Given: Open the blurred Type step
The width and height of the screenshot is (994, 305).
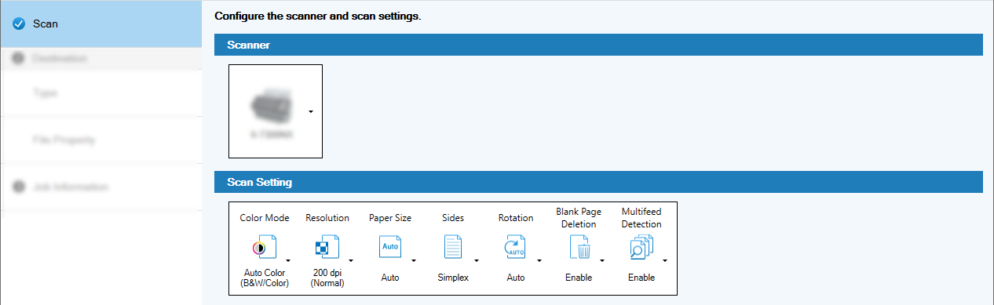Looking at the screenshot, I should click(100, 93).
